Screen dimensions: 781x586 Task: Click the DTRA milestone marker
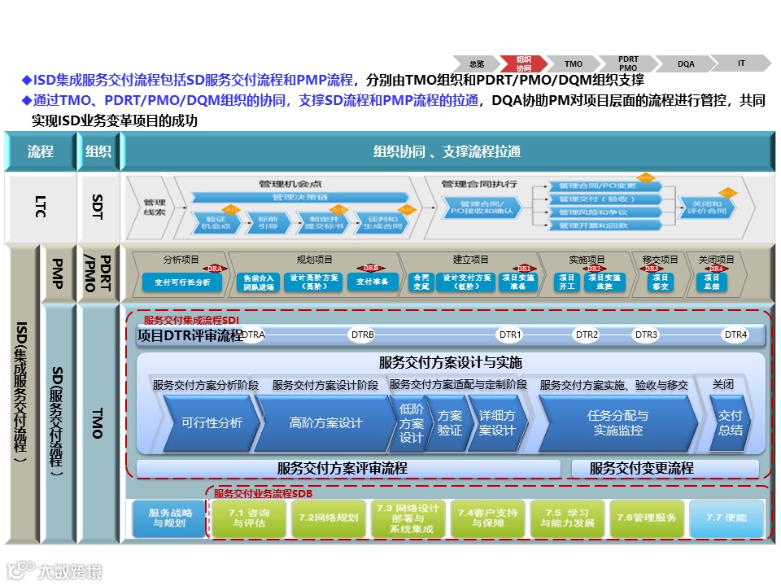(x=254, y=335)
